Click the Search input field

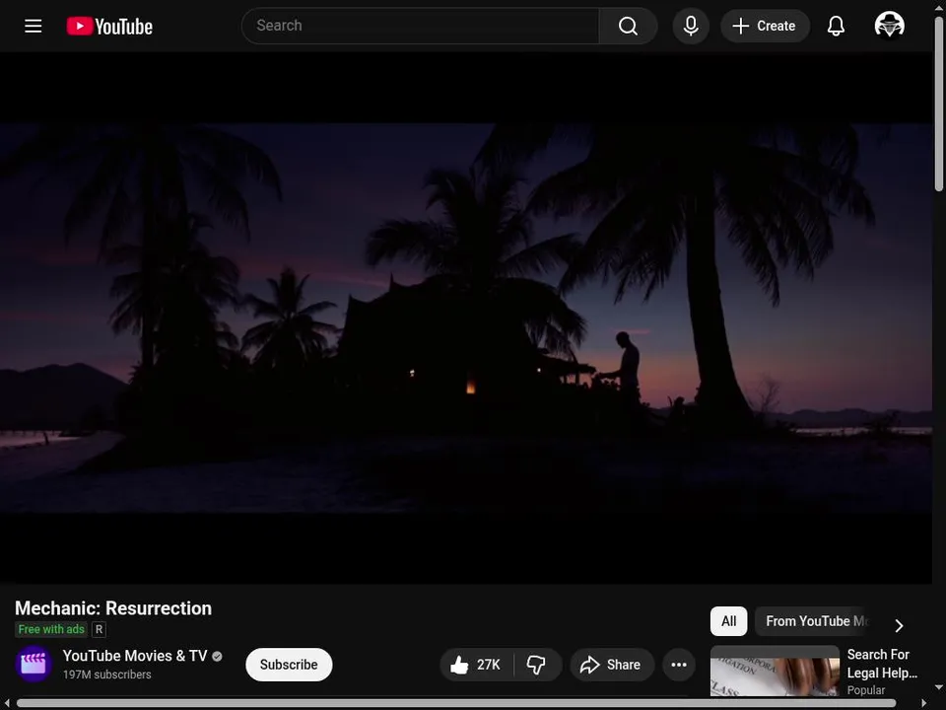click(421, 26)
